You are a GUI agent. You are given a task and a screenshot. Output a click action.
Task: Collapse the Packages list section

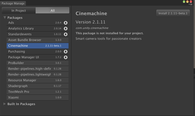point(5,18)
